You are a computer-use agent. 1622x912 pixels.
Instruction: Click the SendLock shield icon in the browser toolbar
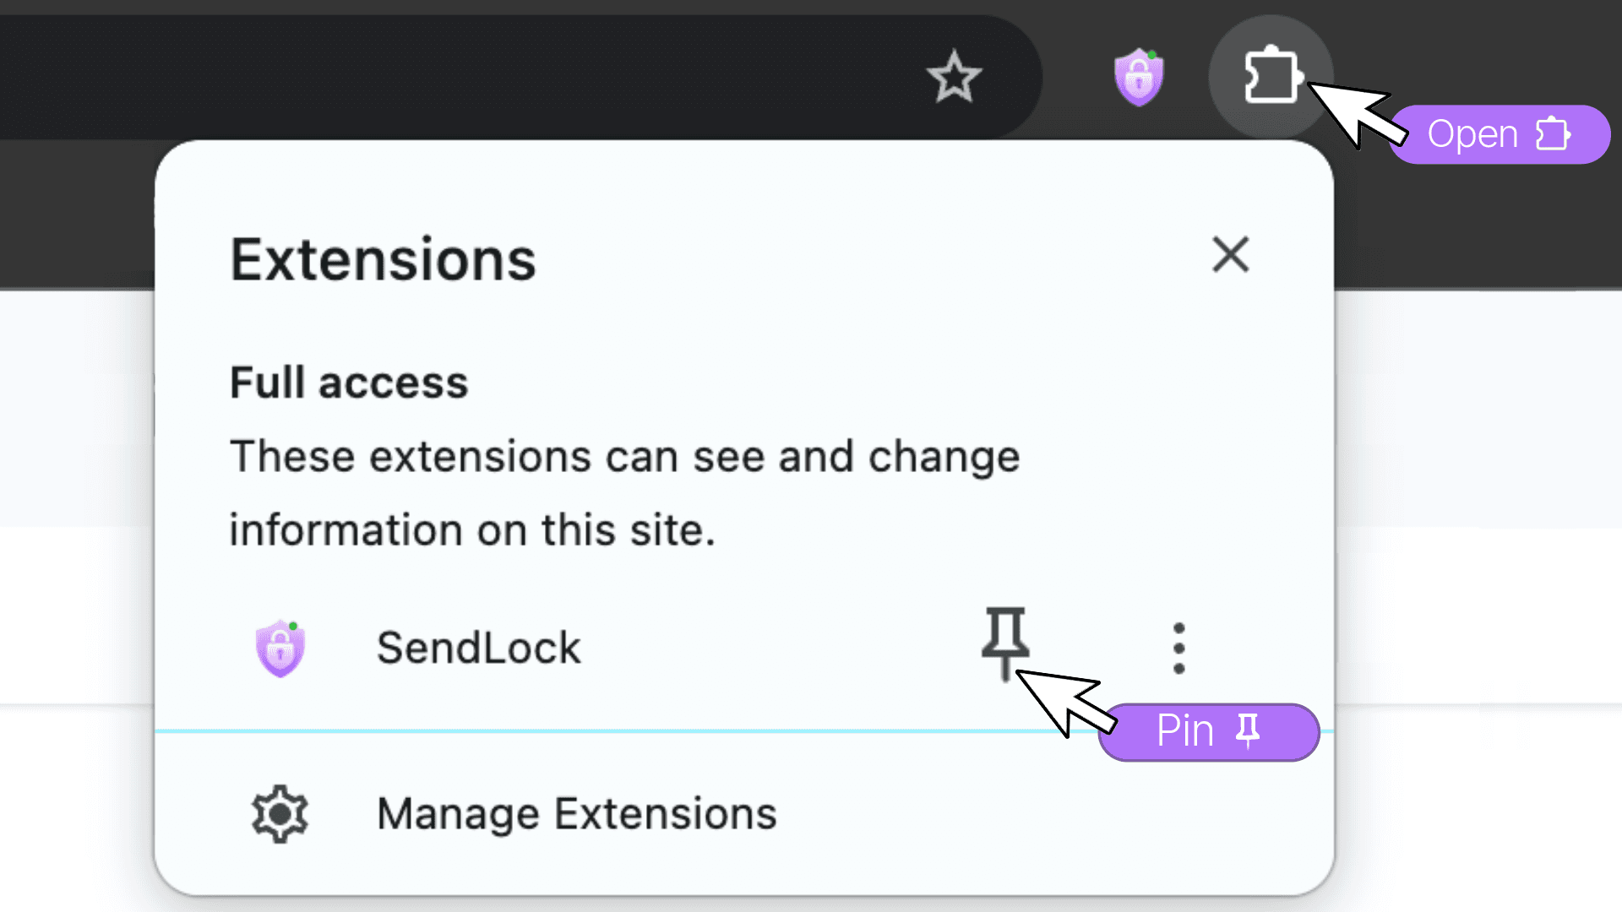tap(1138, 78)
